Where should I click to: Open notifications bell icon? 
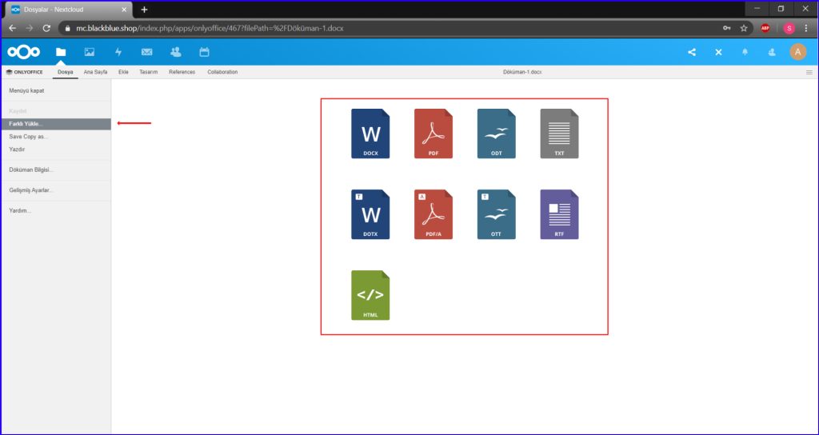click(745, 52)
